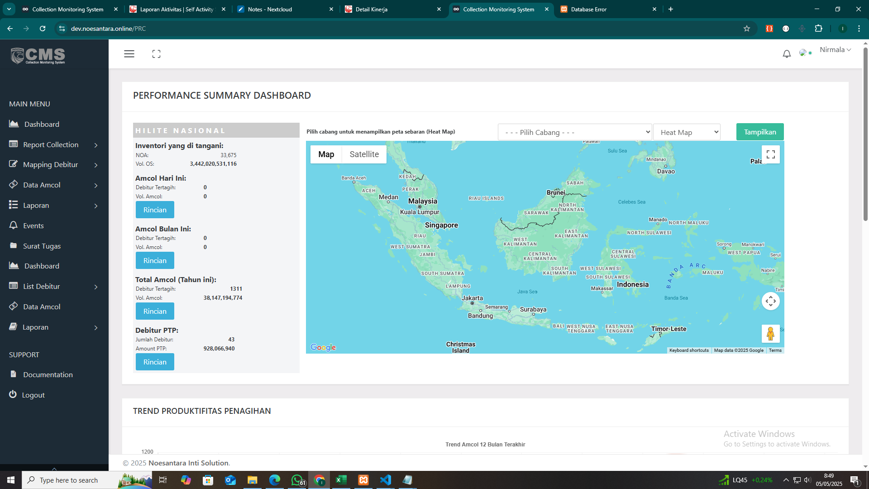This screenshot has height=489, width=869.
Task: Switch map to Satellite view
Action: point(364,154)
